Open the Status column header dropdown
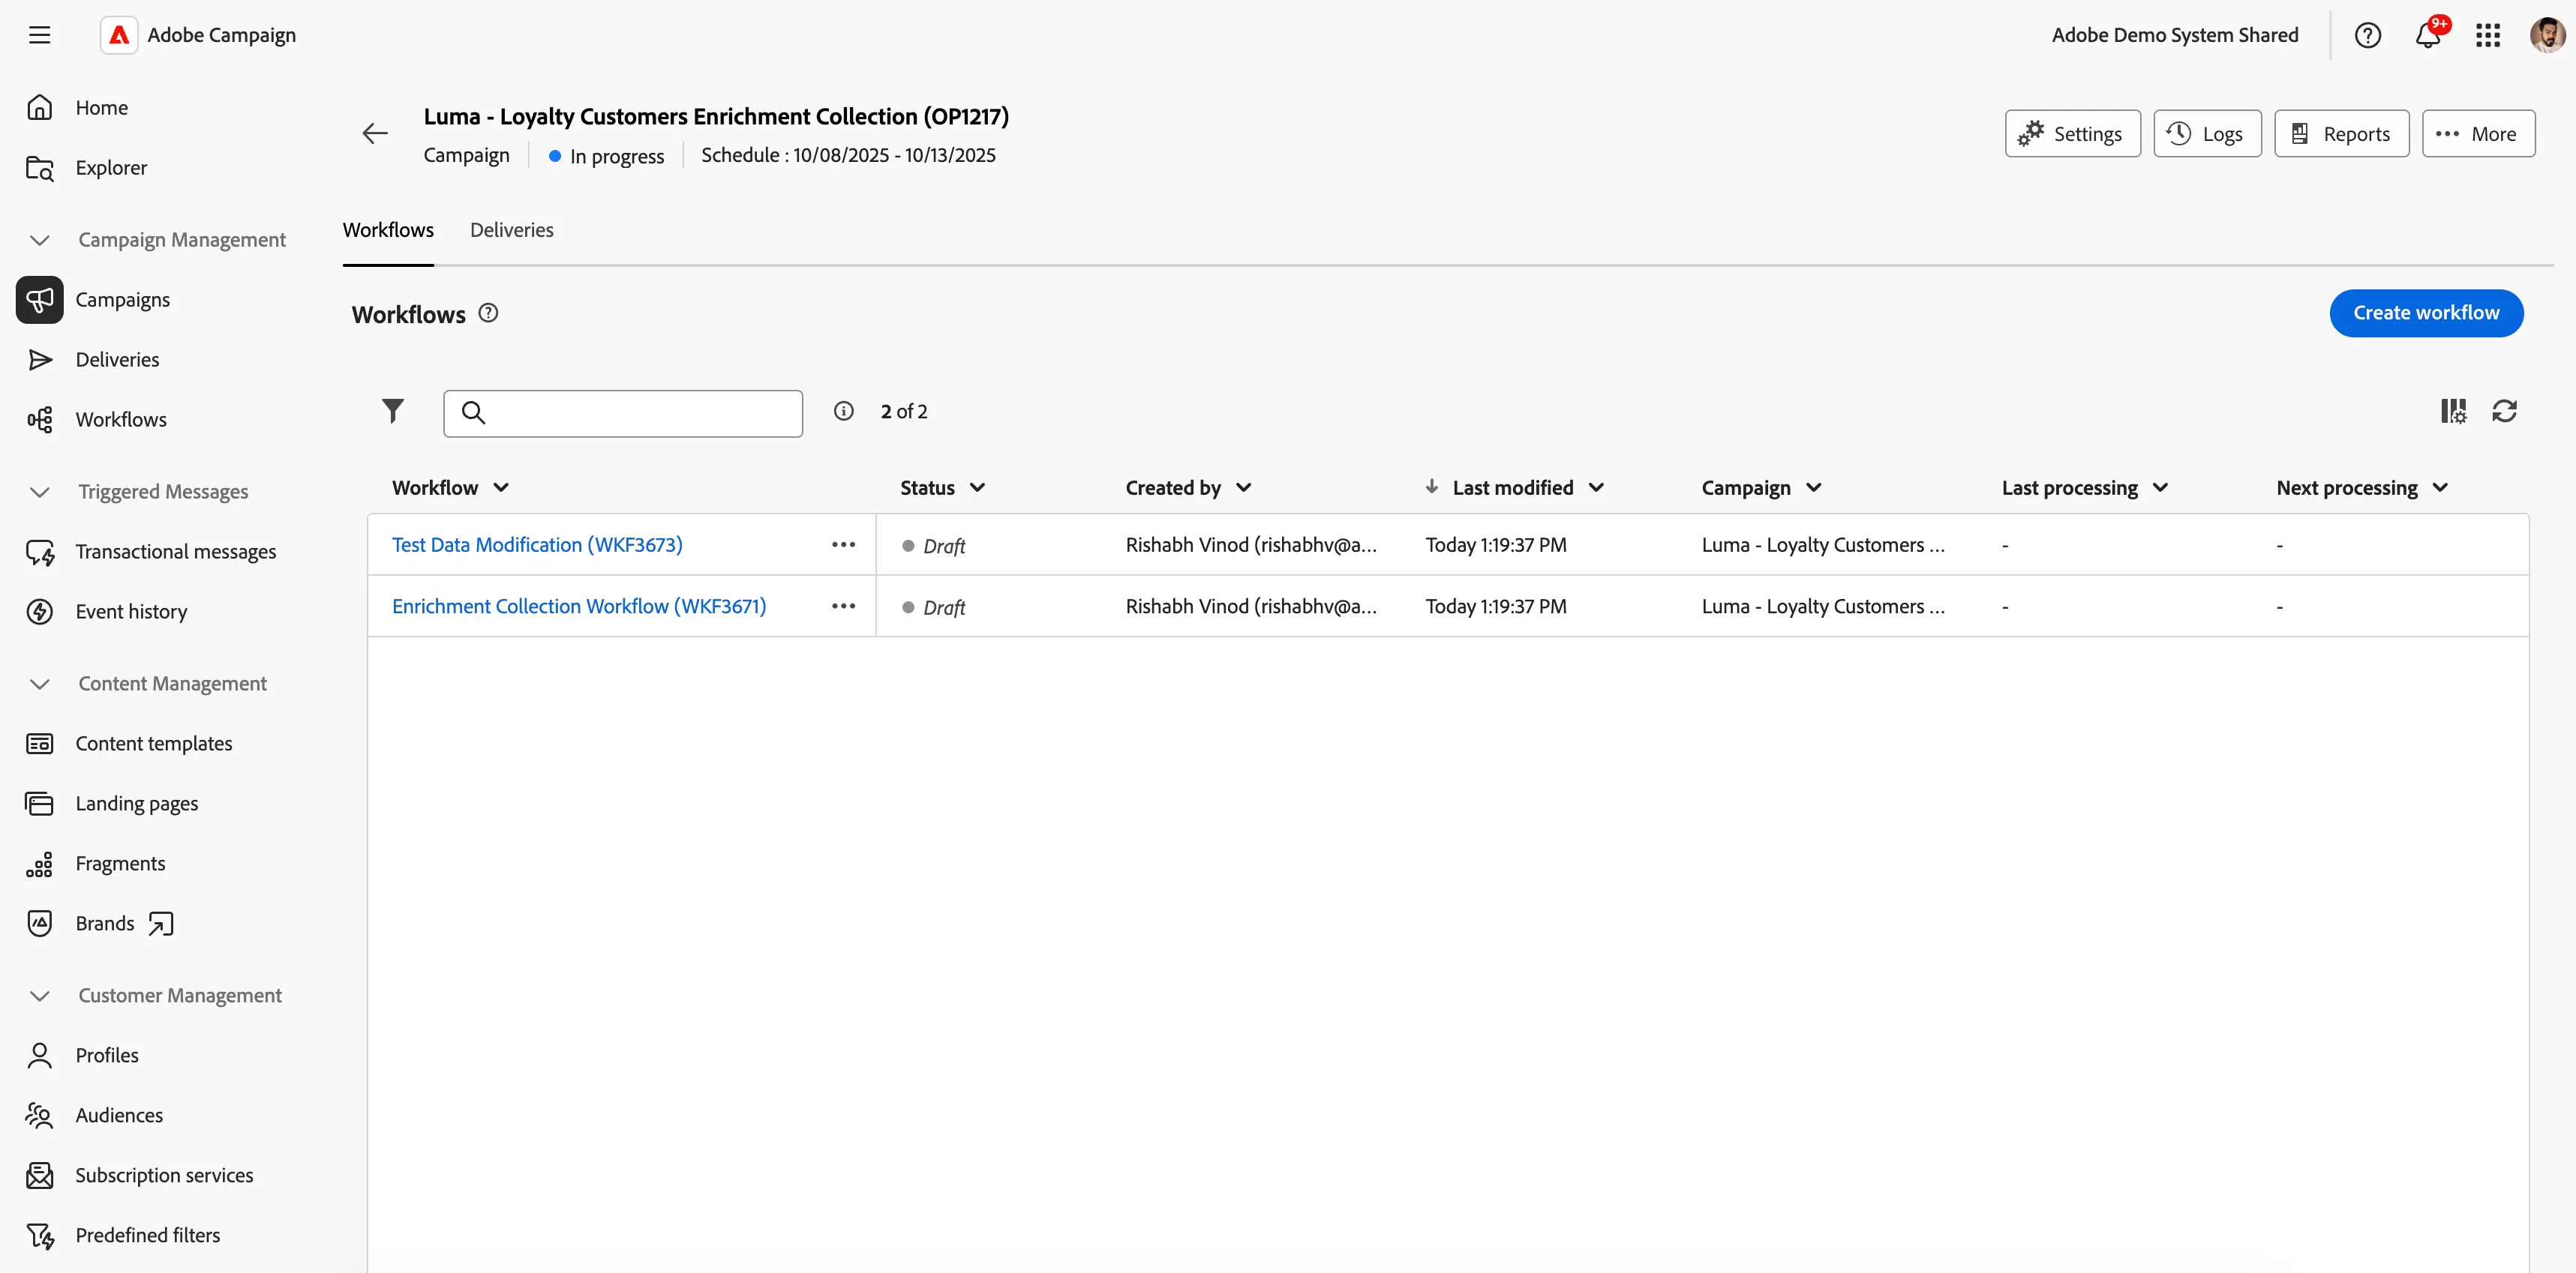Viewport: 2576px width, 1273px height. click(x=978, y=487)
